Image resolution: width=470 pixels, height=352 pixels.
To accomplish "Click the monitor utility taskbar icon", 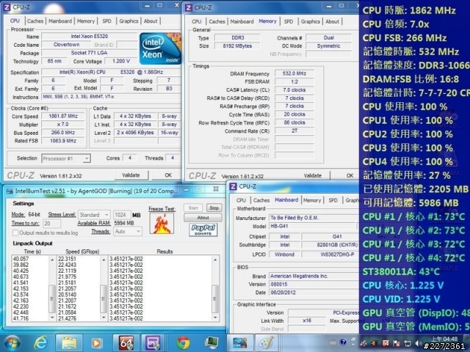I will (211, 343).
